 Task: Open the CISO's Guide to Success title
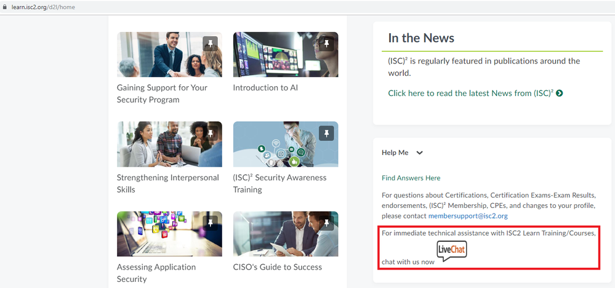click(x=277, y=267)
